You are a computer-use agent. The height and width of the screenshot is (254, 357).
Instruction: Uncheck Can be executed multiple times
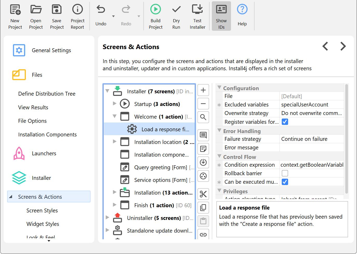pos(285,182)
